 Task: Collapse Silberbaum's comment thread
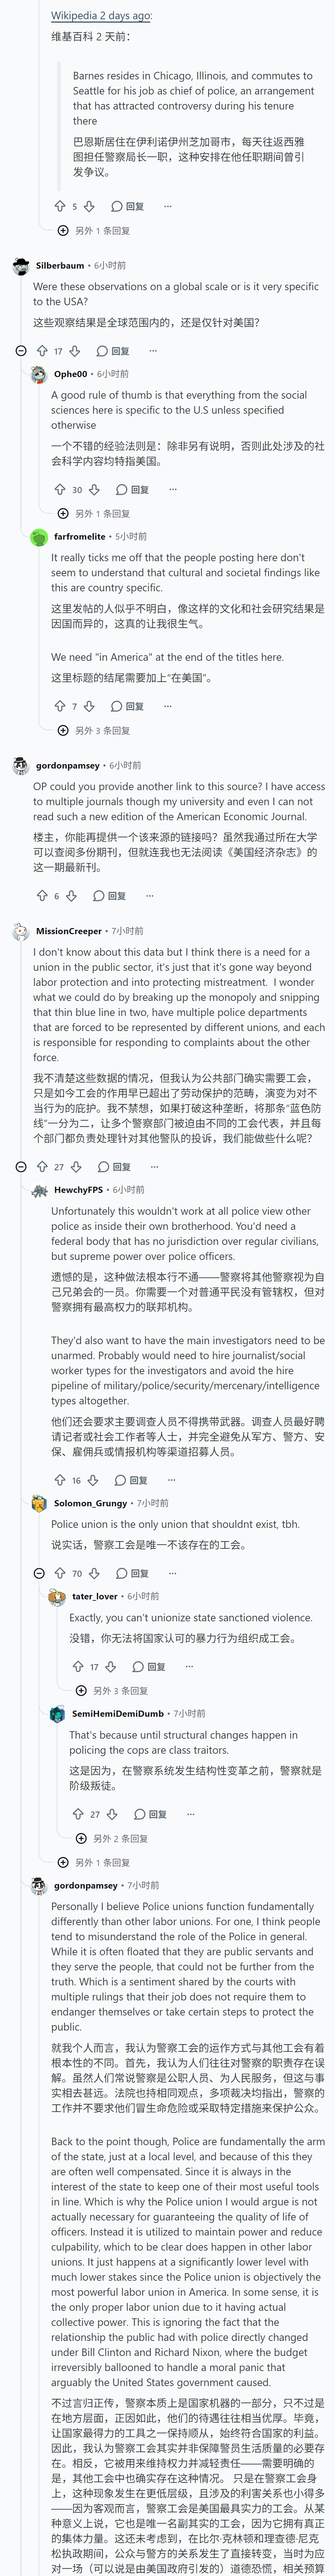coord(21,351)
